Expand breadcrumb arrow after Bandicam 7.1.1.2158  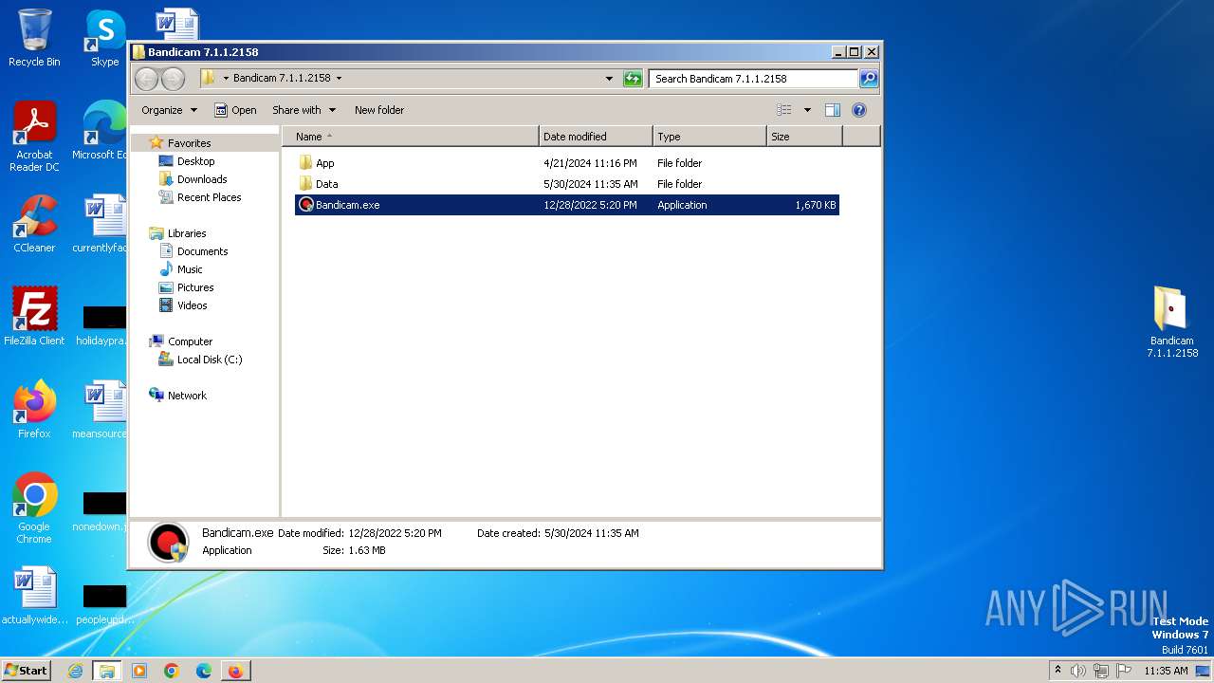pyautogui.click(x=339, y=79)
